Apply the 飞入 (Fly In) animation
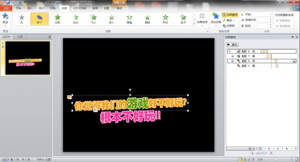 (x=94, y=19)
